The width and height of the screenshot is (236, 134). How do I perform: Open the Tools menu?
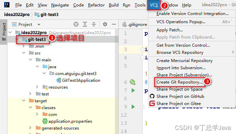(x=140, y=5)
